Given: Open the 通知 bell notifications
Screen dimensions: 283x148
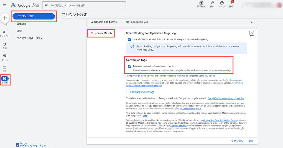Looking at the screenshot, I should click(231, 3).
